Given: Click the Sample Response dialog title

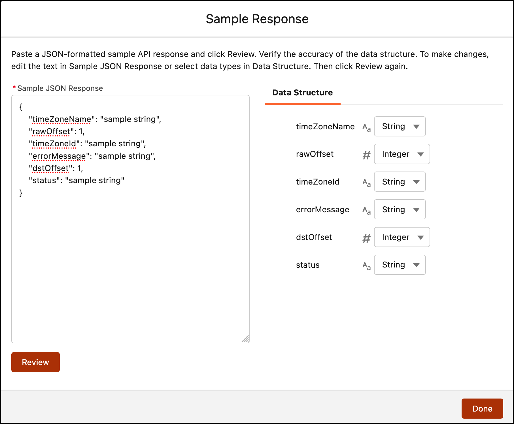Looking at the screenshot, I should point(257,19).
